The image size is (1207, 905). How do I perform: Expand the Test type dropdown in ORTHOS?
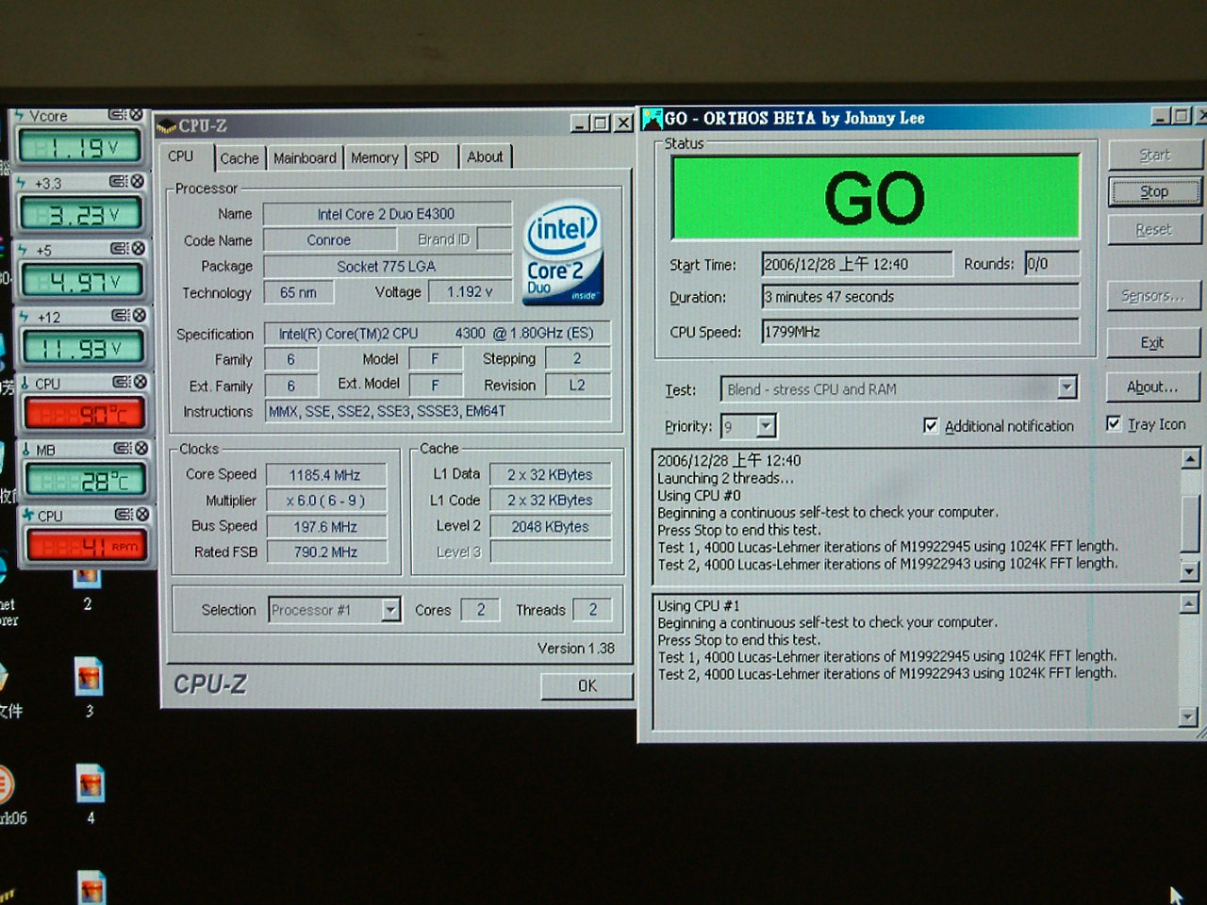[1066, 387]
